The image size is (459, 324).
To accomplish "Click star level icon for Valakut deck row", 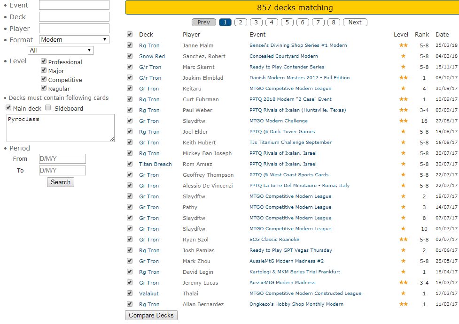I will pyautogui.click(x=403, y=294).
